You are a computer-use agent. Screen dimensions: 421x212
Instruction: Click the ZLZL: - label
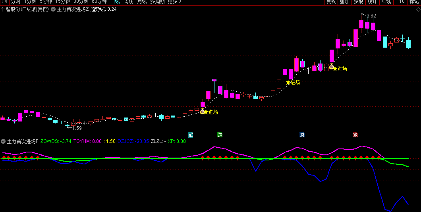(158, 141)
